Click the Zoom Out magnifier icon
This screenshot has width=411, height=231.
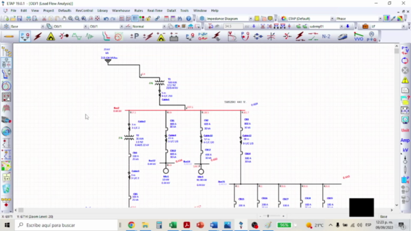77,19
